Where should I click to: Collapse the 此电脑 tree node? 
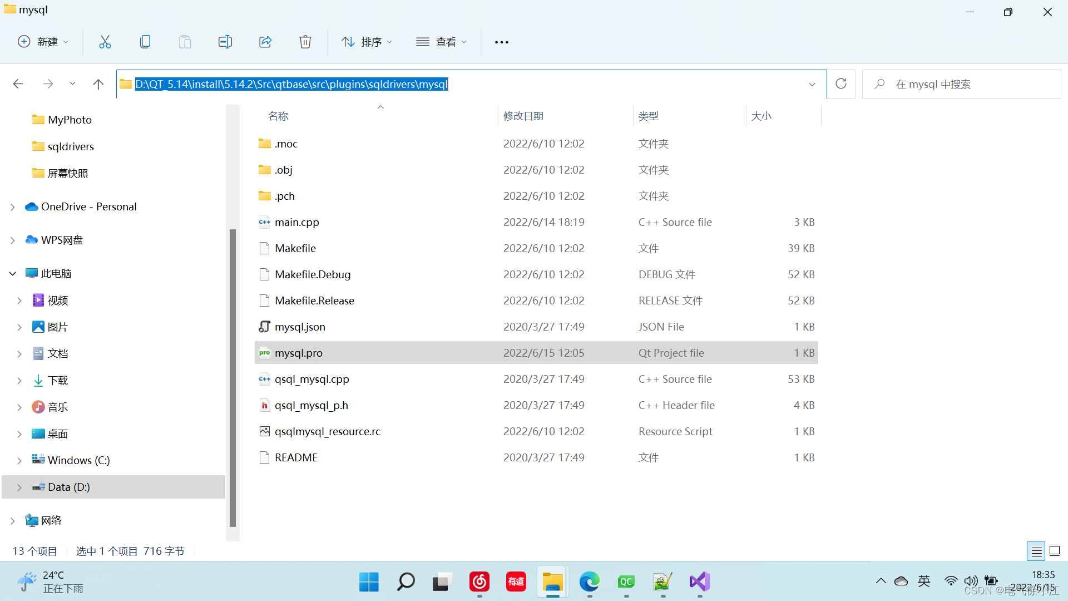(13, 274)
